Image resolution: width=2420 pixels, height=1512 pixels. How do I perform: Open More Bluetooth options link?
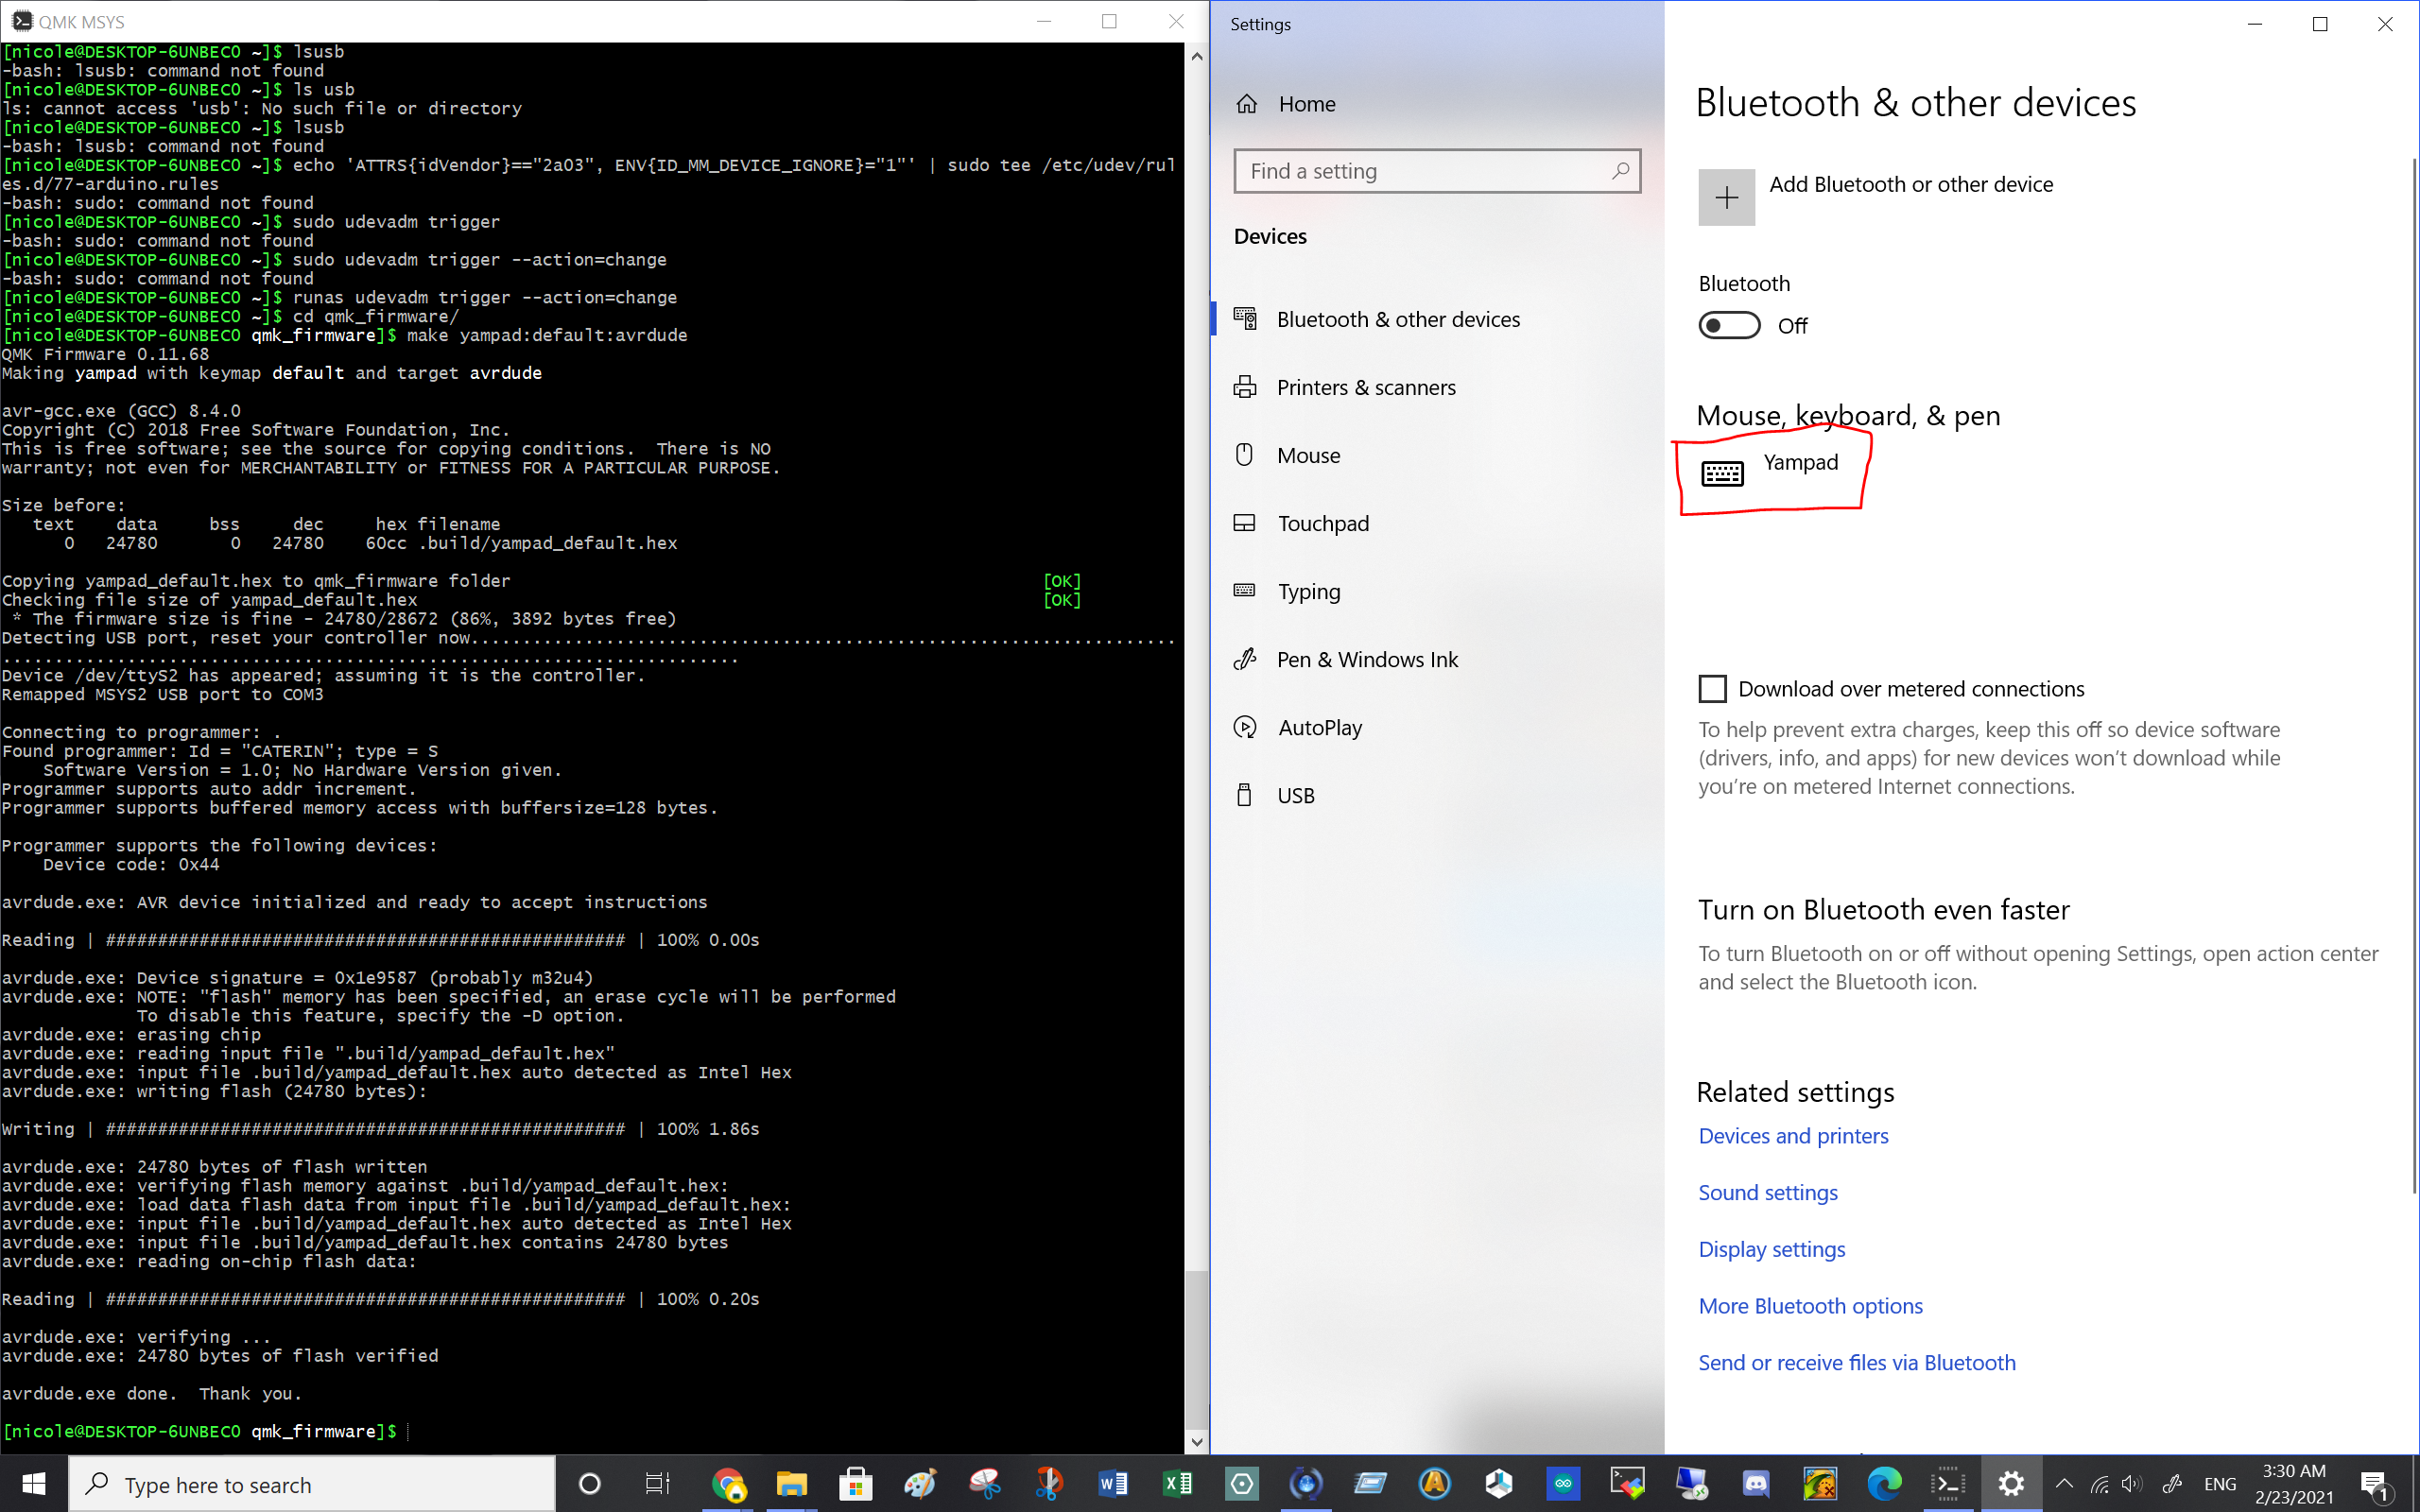tap(1810, 1306)
